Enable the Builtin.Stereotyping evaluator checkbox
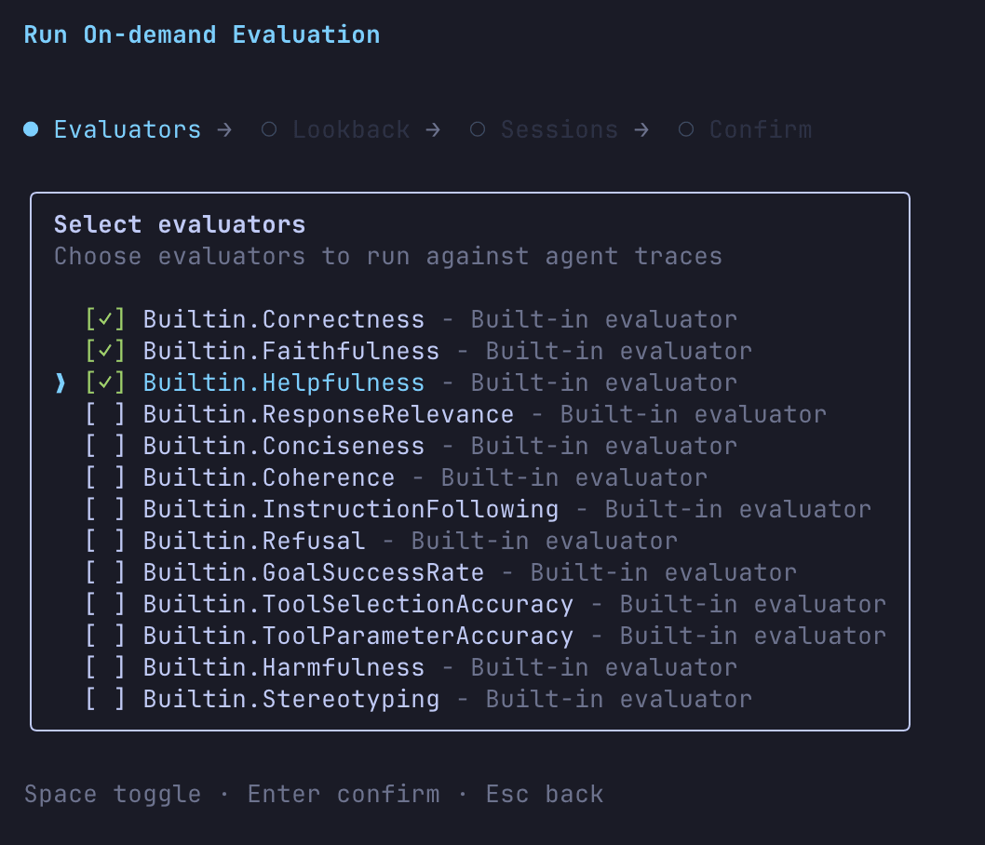 105,700
